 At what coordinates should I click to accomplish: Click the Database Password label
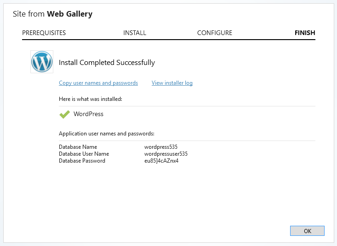click(82, 161)
